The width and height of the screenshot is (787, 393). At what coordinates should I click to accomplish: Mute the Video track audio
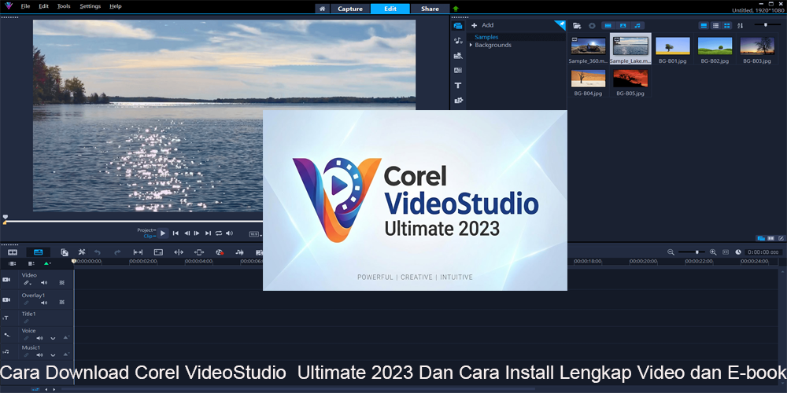(43, 283)
